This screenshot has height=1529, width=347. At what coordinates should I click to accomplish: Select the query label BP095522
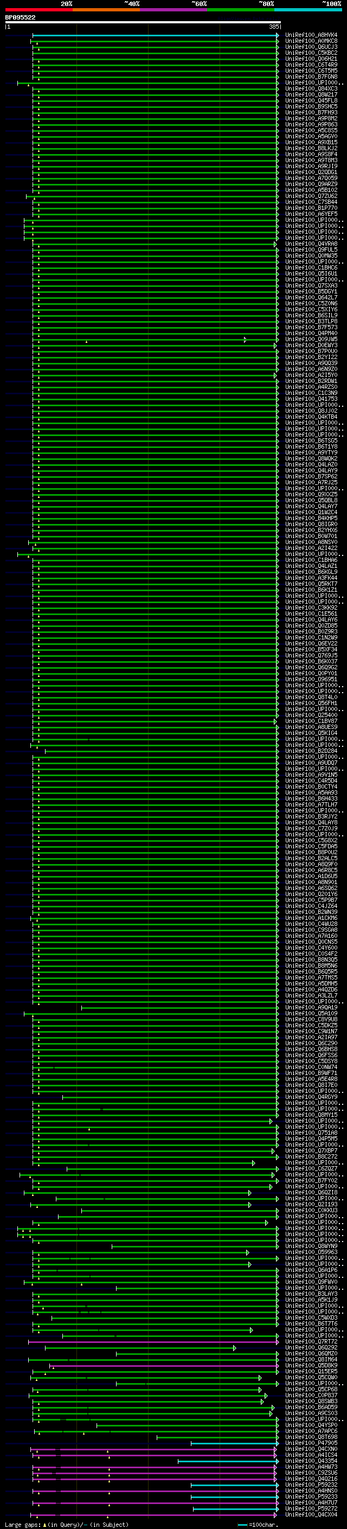click(x=20, y=17)
